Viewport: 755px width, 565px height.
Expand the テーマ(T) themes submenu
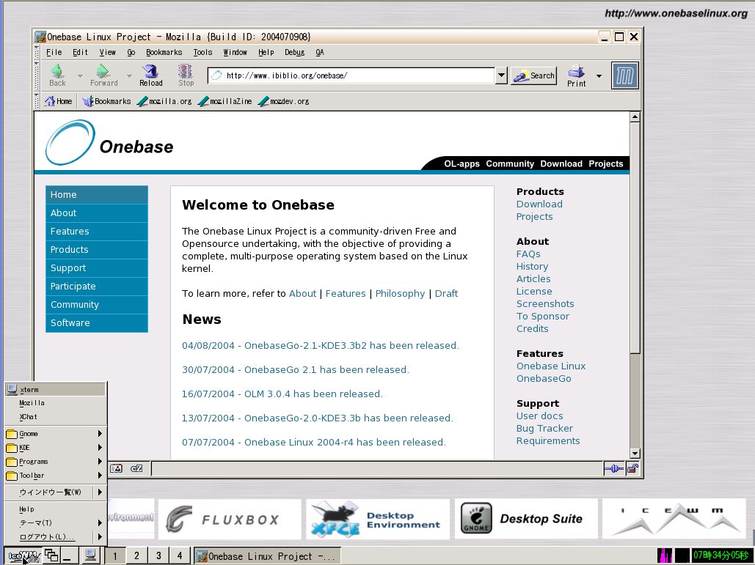pos(55,522)
